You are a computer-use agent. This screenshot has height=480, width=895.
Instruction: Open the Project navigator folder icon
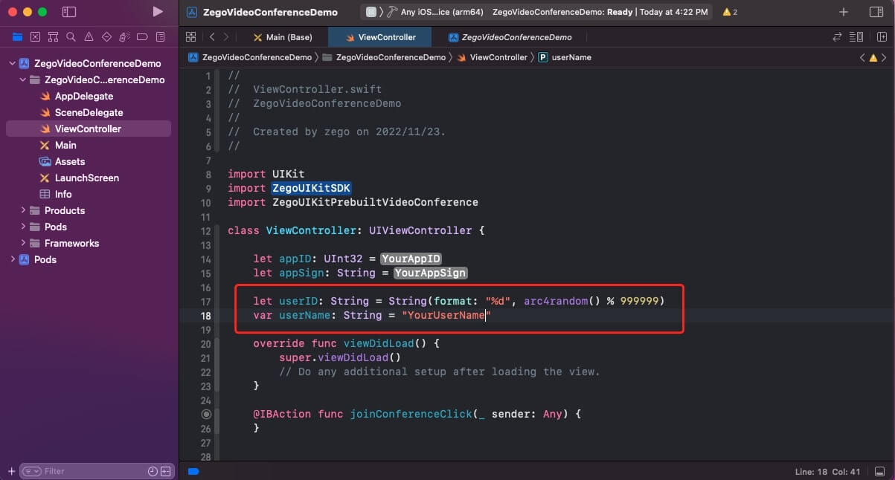point(17,36)
